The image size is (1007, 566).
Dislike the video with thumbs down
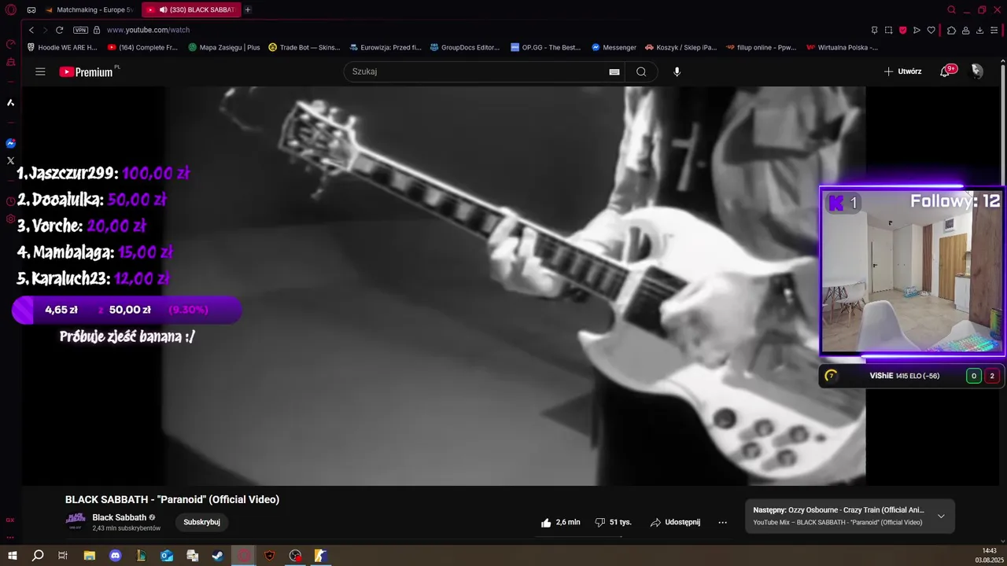pyautogui.click(x=613, y=522)
